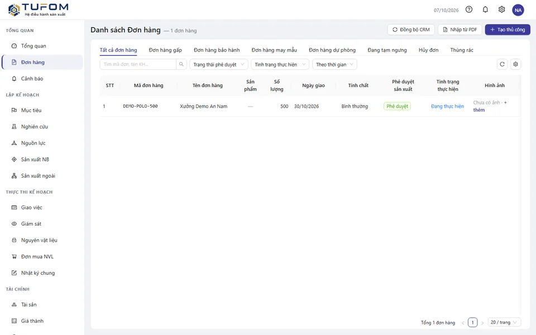This screenshot has width=536, height=335.
Task: Open Giao việc in sidebar
Action: [x=42, y=208]
